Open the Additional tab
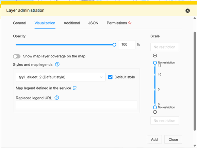Screen dimensions: 197x148 tap(72, 23)
